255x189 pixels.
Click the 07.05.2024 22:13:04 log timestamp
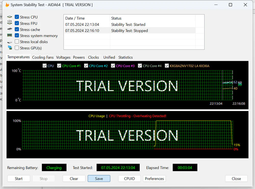click(82, 24)
